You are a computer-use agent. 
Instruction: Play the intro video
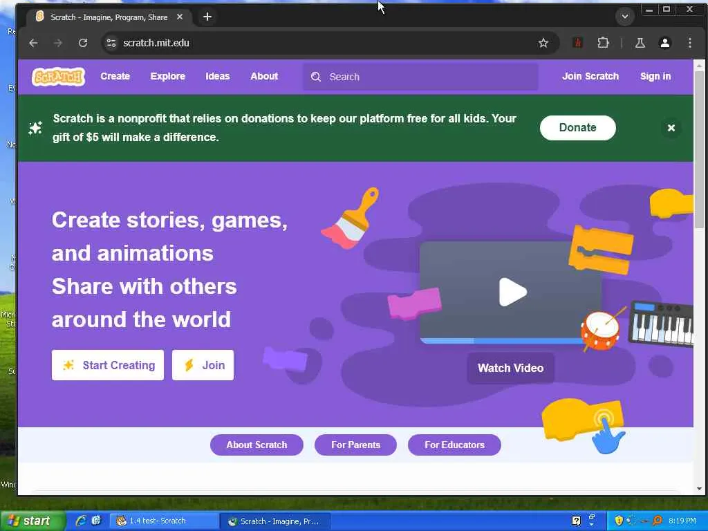coord(512,292)
